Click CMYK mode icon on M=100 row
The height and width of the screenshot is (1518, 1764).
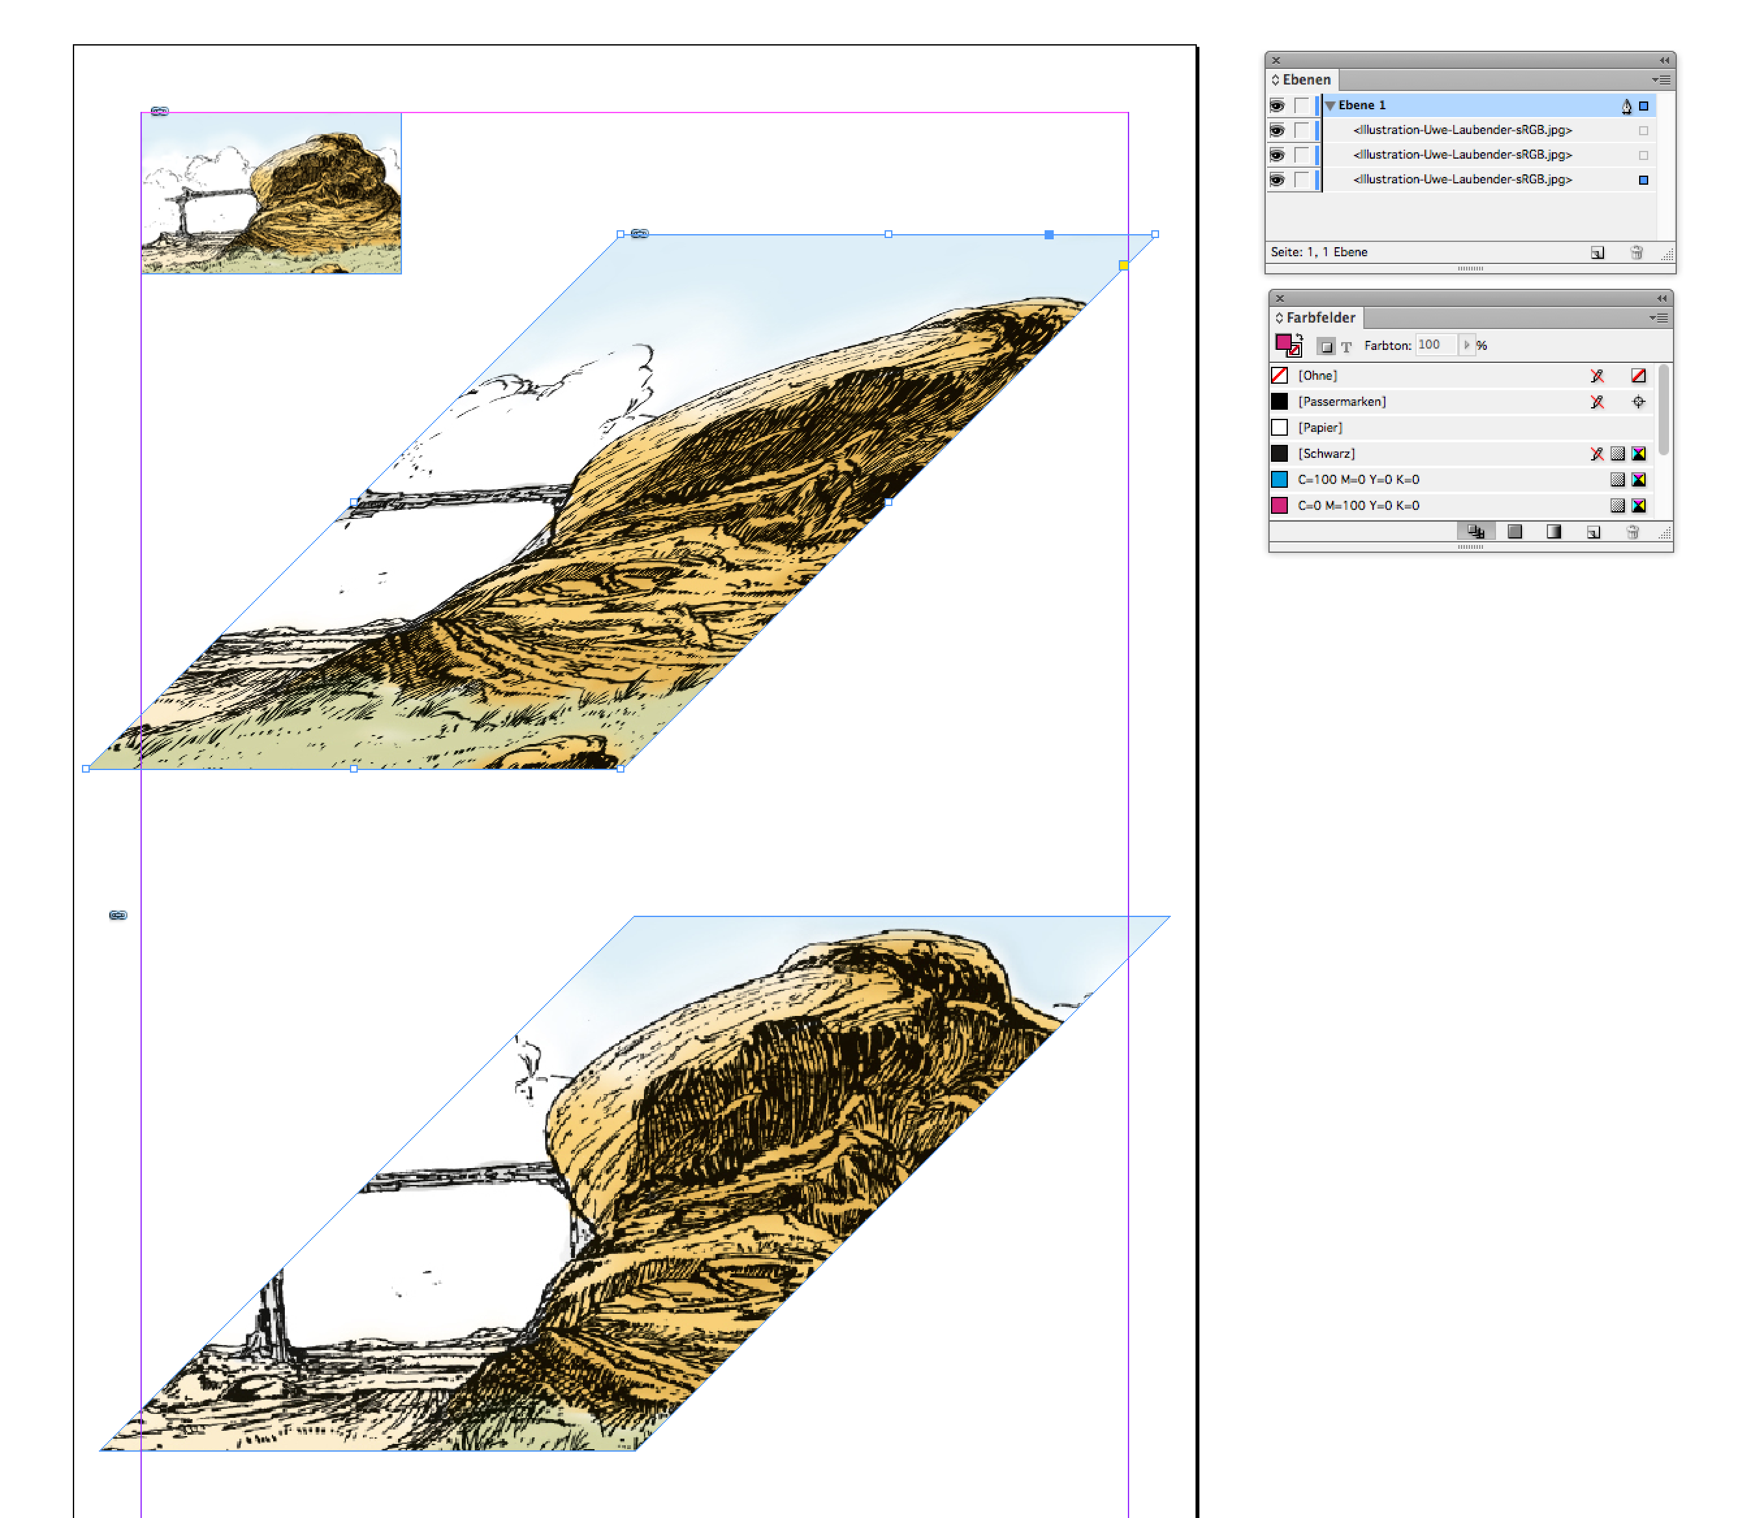(x=1638, y=506)
